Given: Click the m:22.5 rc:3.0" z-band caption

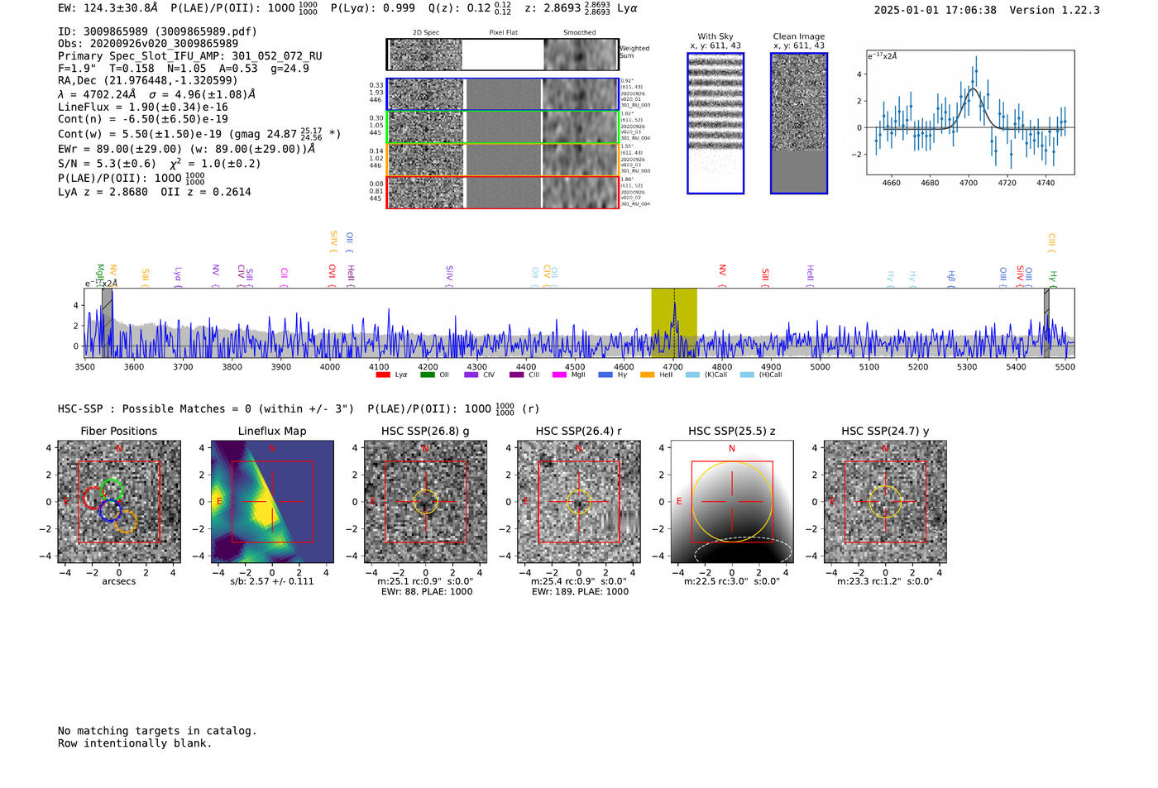Looking at the screenshot, I should pyautogui.click(x=732, y=581).
